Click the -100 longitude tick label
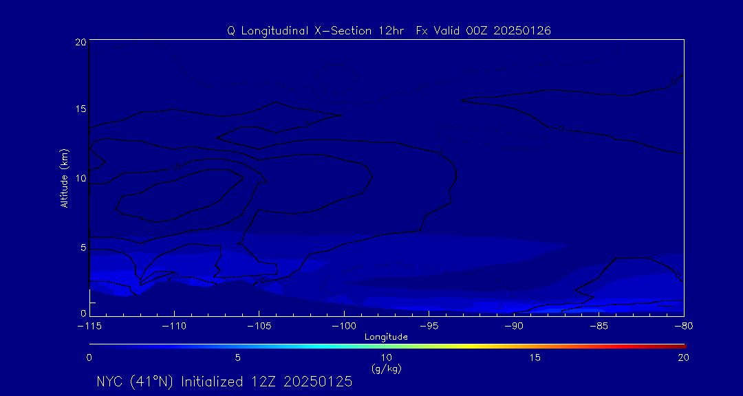 pyautogui.click(x=344, y=326)
